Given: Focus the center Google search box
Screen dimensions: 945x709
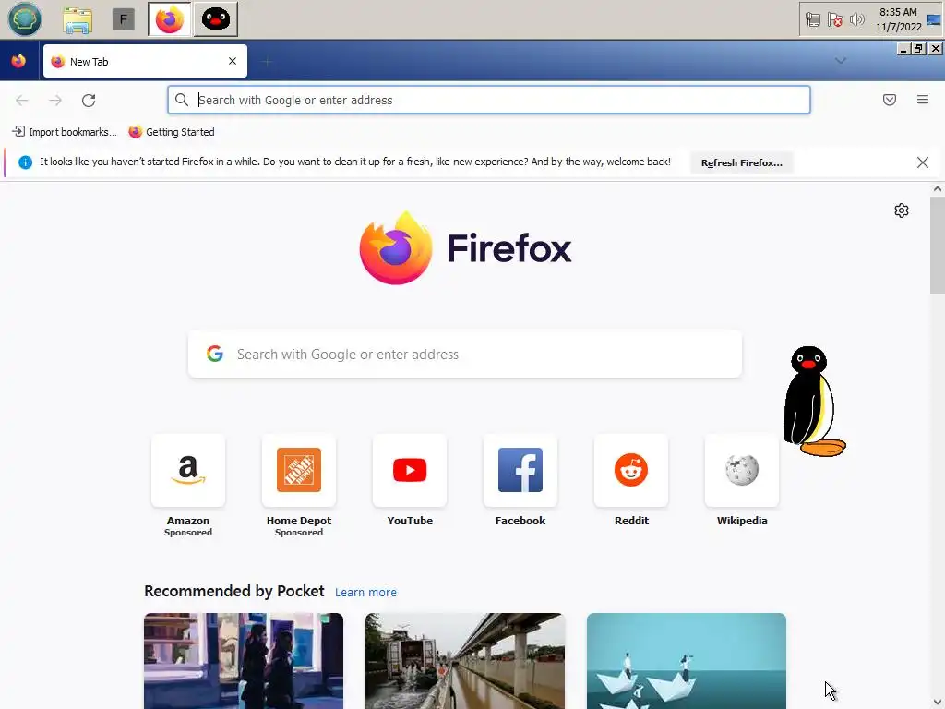Looking at the screenshot, I should (465, 354).
